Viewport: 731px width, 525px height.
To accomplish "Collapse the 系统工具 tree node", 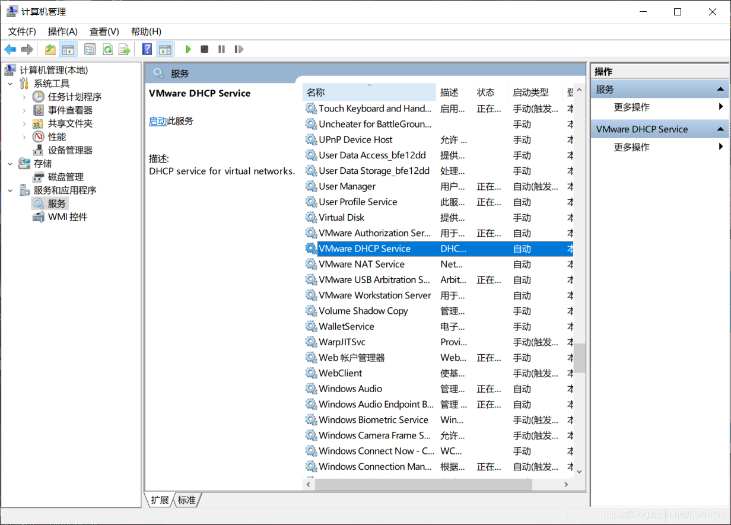I will pos(10,84).
